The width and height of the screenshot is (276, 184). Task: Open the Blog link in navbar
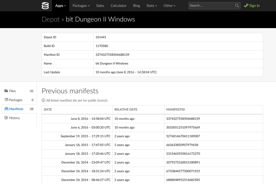point(136,6)
